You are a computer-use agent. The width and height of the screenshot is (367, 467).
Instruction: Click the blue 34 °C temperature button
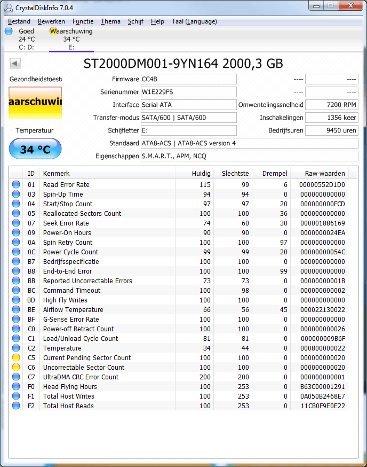35,149
